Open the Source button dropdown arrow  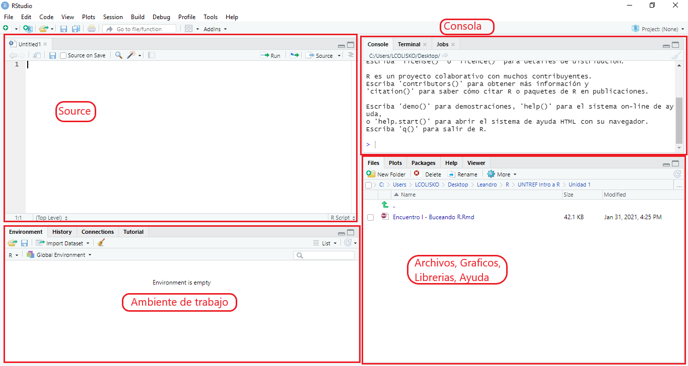click(339, 56)
